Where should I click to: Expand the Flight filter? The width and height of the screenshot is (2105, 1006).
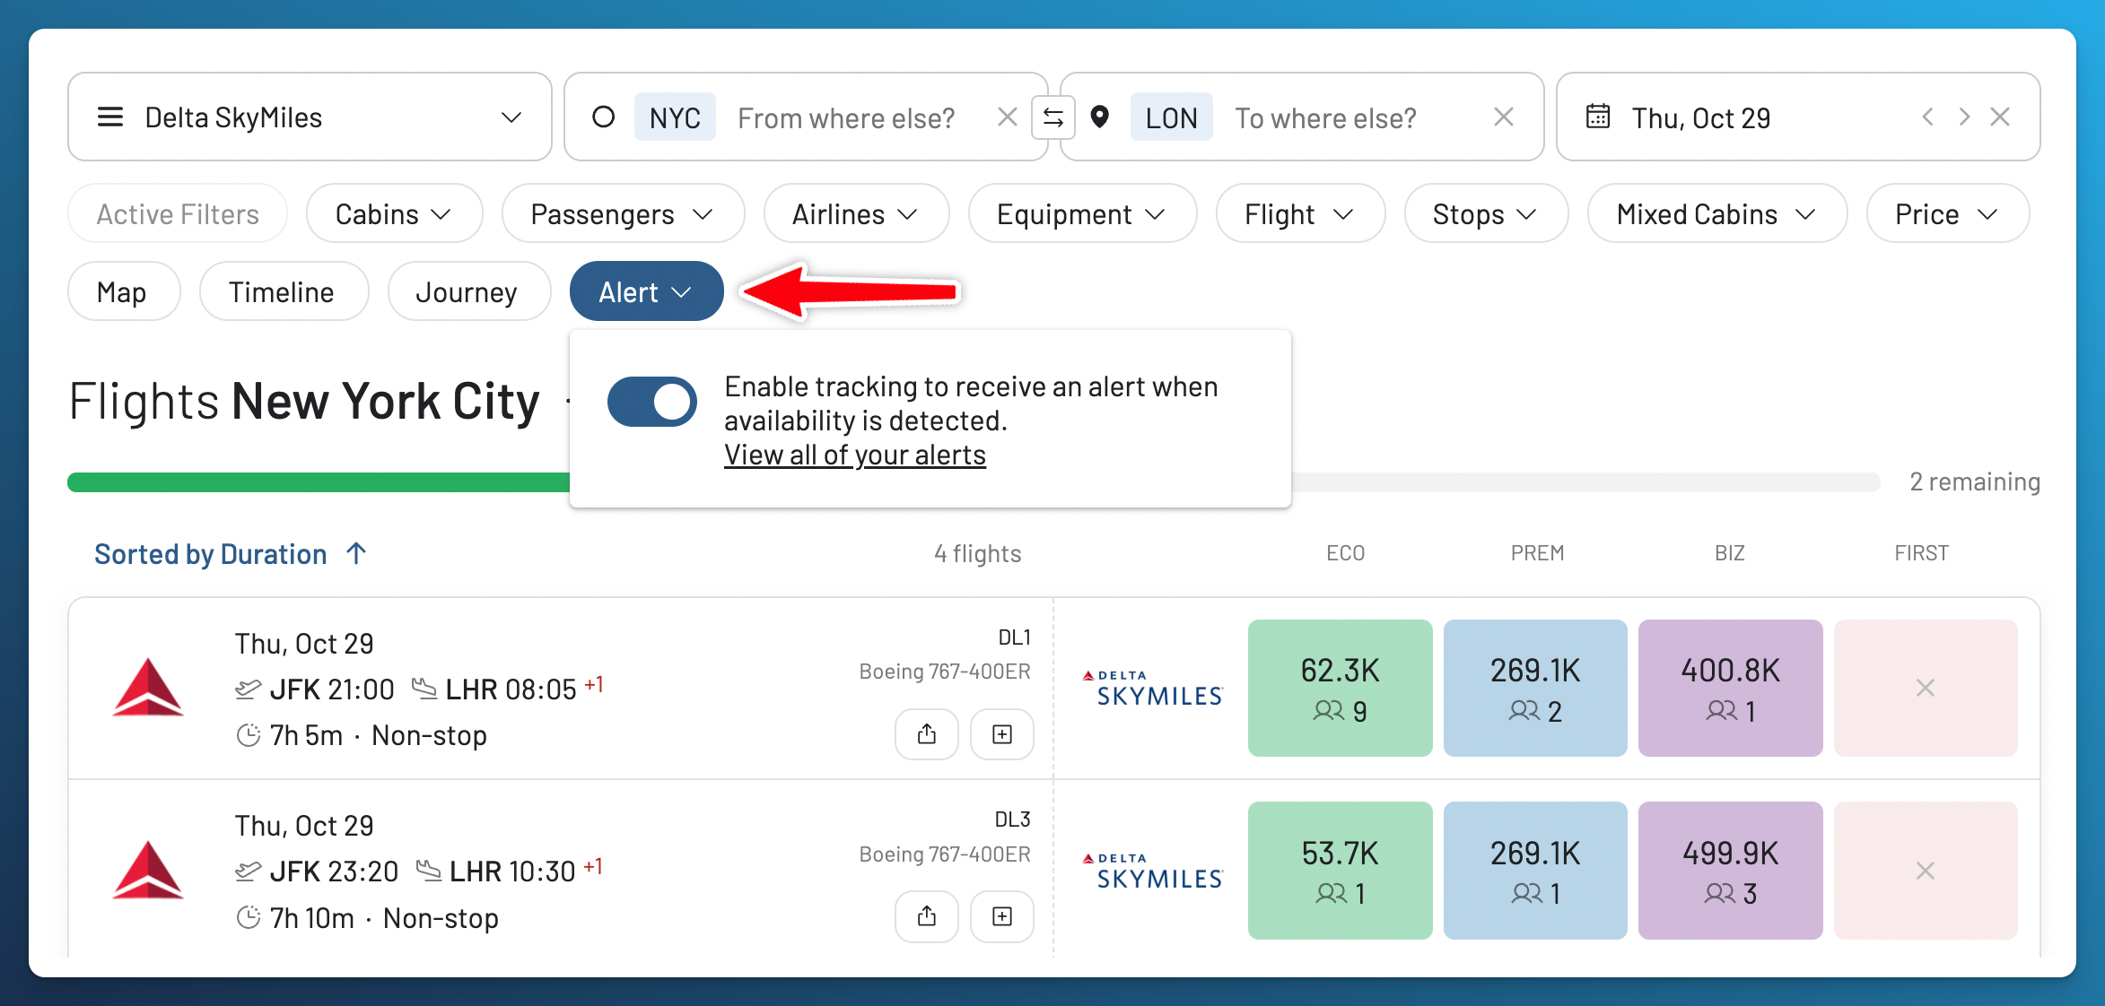(1300, 214)
